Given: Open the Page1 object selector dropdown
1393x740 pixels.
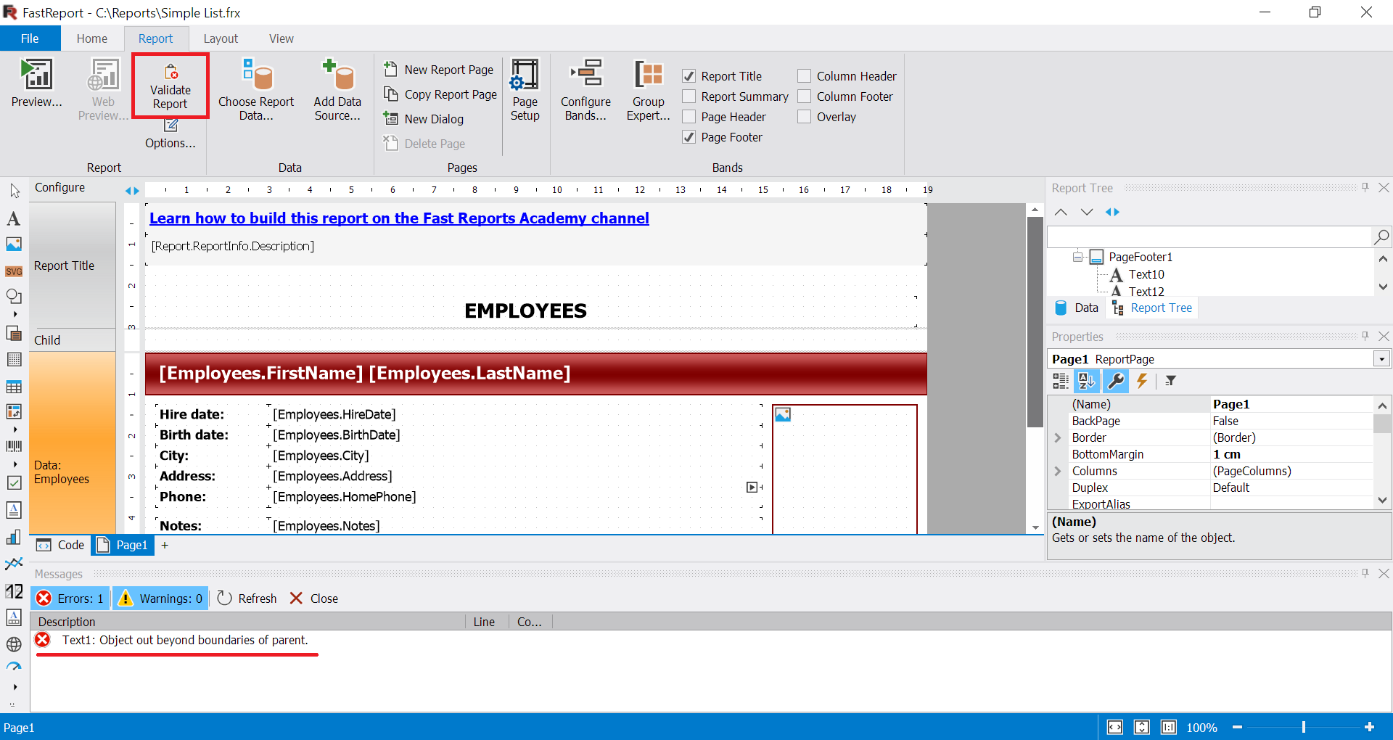Looking at the screenshot, I should (x=1381, y=359).
